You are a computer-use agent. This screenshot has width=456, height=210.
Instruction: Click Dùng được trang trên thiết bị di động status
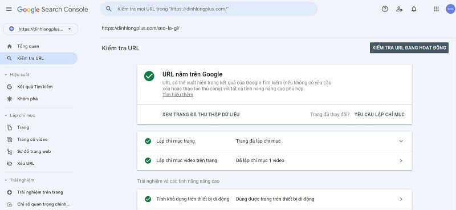click(x=275, y=199)
